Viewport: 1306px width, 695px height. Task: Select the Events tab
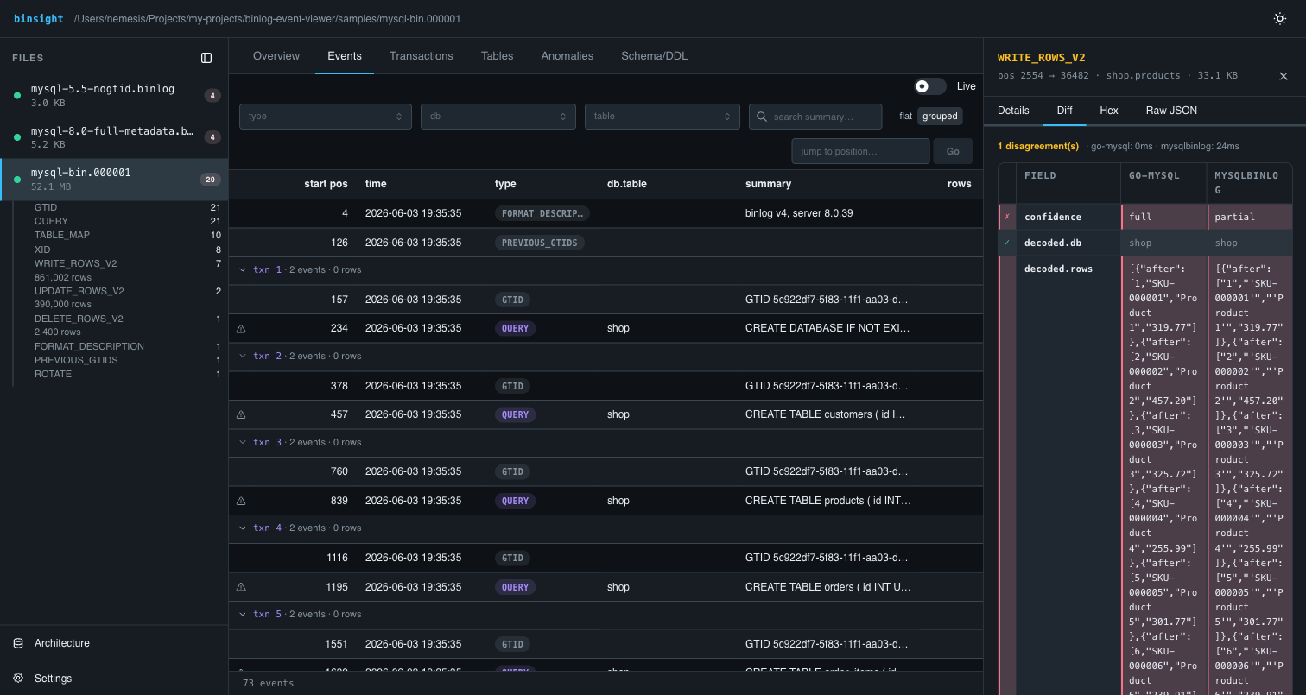click(345, 56)
